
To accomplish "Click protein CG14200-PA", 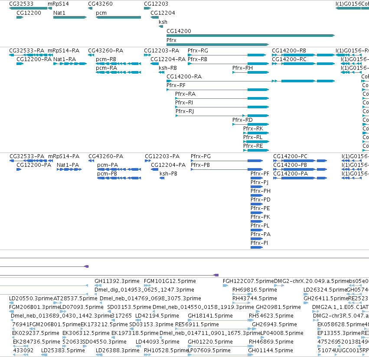I will pyautogui.click(x=300, y=178).
